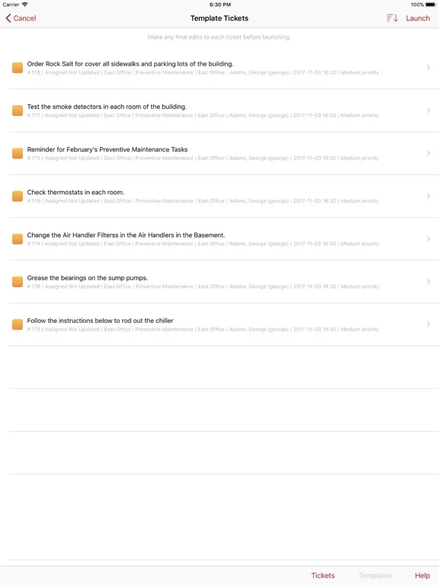
Task: Click orange square beside Air Handler Filters ticket
Action: (x=18, y=238)
